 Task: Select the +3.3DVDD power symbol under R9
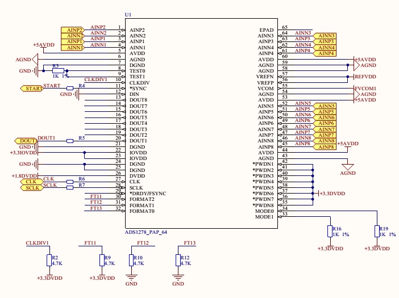pyautogui.click(x=102, y=278)
